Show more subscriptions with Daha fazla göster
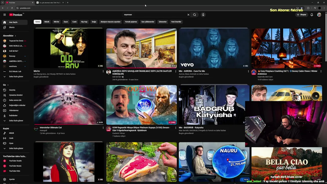 coord(15,77)
